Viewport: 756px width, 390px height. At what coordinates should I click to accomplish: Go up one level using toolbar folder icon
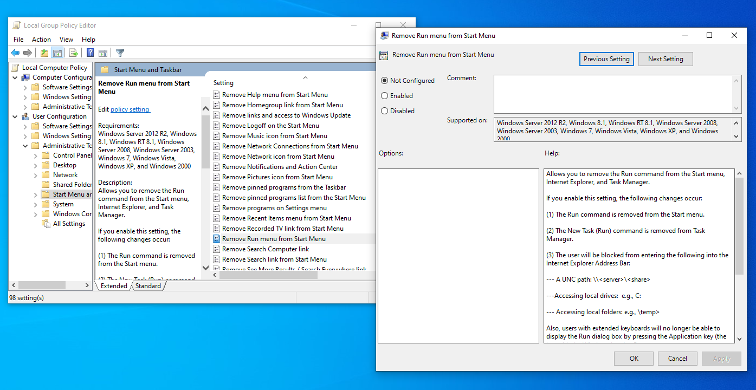tap(44, 53)
